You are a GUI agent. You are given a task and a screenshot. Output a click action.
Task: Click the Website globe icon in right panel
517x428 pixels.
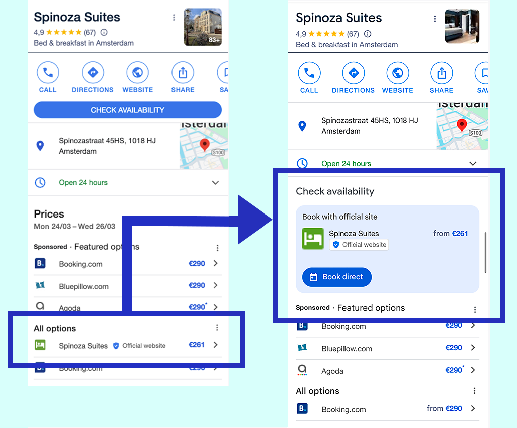pos(397,74)
